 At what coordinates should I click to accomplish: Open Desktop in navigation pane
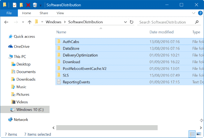point(21,64)
